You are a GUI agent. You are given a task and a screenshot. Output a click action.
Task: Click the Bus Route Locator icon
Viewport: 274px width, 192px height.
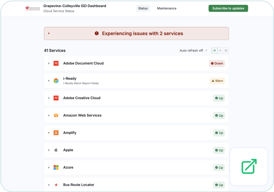[56, 185]
